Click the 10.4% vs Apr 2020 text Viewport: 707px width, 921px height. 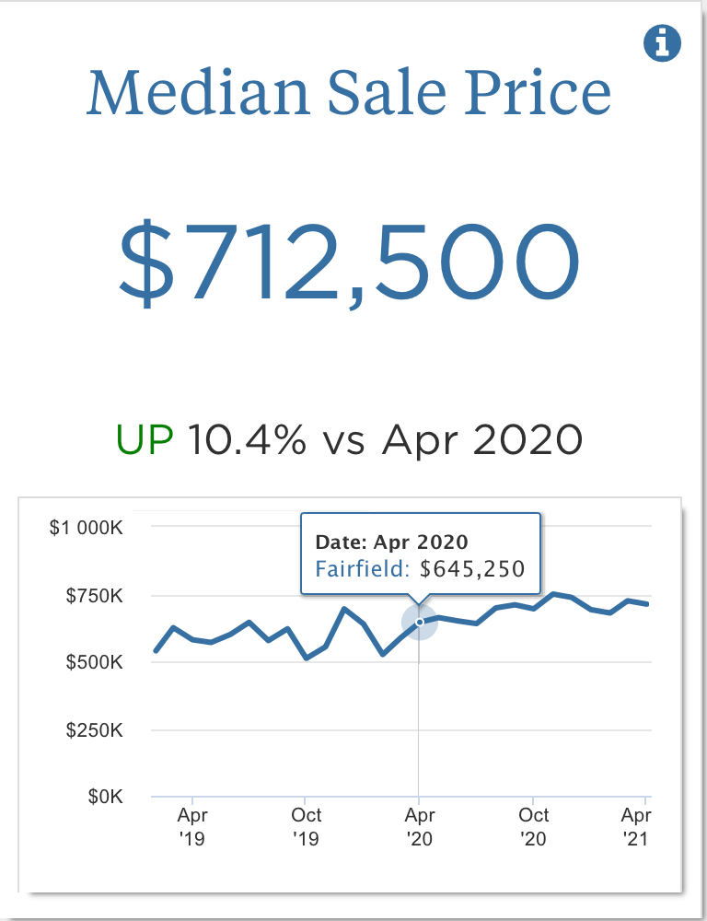[385, 439]
